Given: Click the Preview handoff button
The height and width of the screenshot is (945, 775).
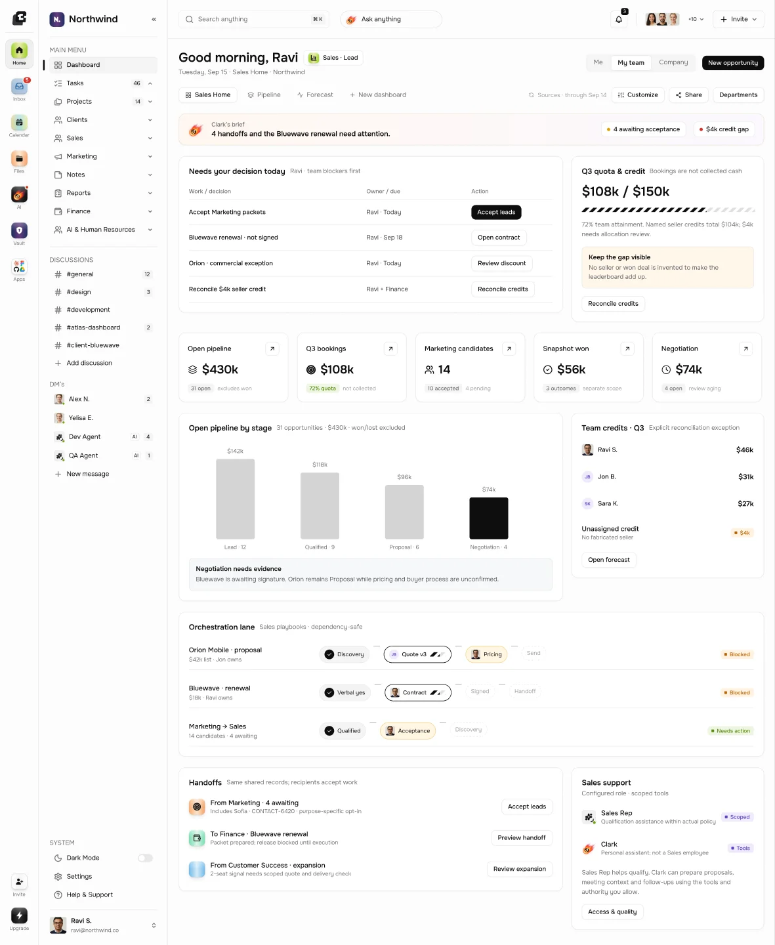Looking at the screenshot, I should pos(522,837).
